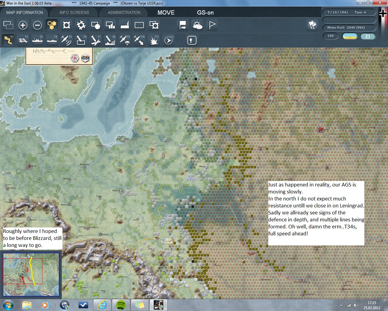
Task: Zoom out the map with minus icon
Action: pyautogui.click(x=37, y=25)
